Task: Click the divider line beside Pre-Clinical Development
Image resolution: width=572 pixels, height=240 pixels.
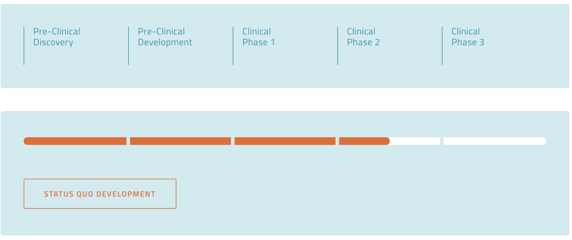Action: tap(128, 46)
